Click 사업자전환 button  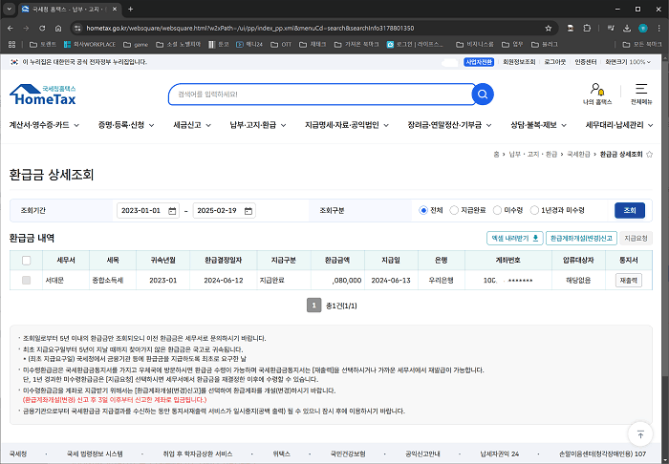479,62
